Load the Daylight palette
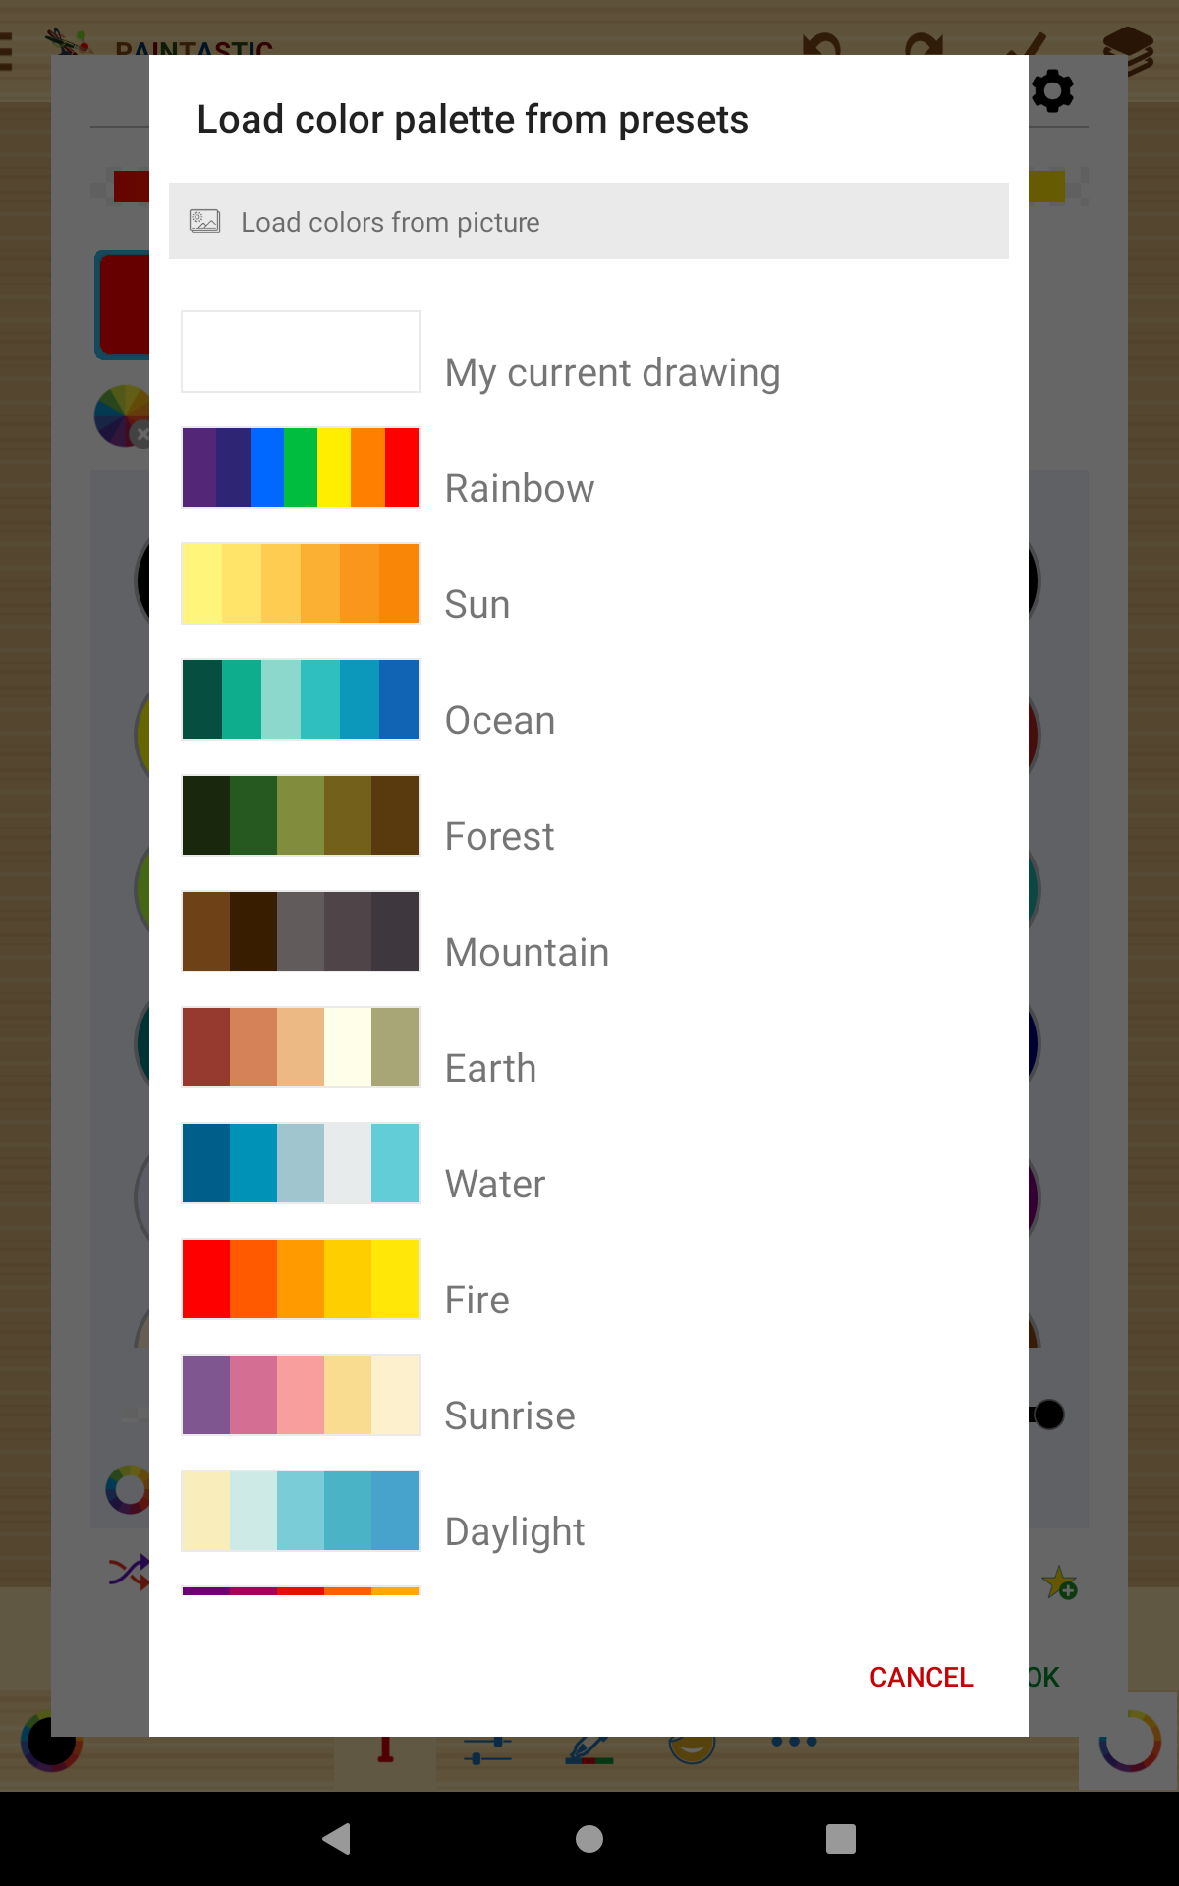Viewport: 1179px width, 1886px height. (514, 1531)
